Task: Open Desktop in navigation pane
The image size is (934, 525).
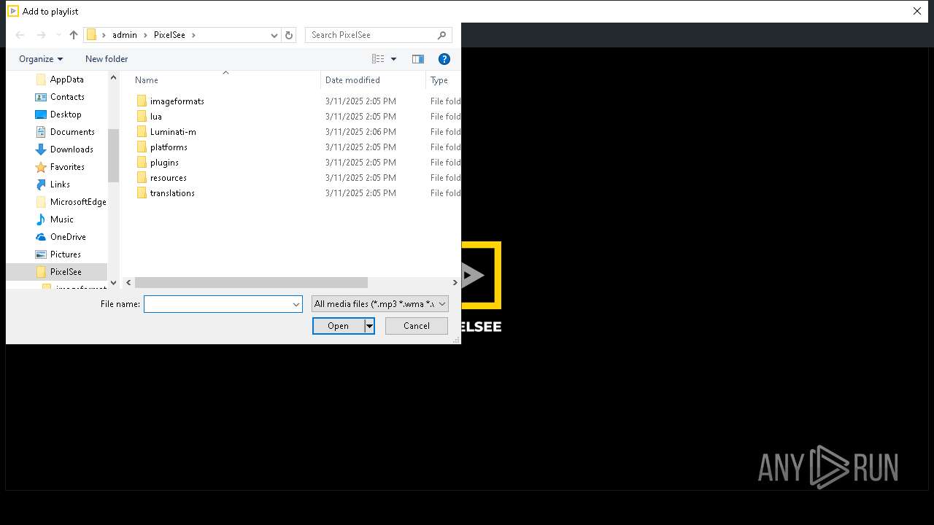Action: [66, 114]
